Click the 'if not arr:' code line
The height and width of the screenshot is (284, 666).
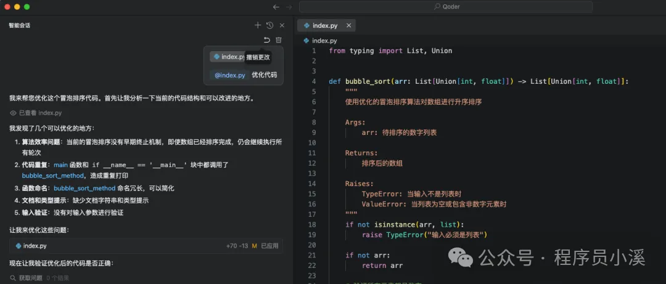tap(368, 255)
